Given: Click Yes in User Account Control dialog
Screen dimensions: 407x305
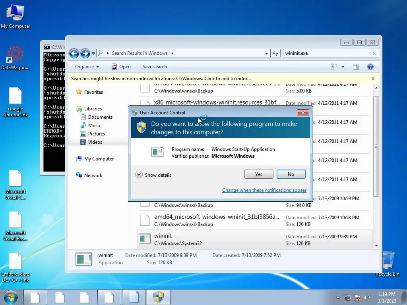Looking at the screenshot, I should [258, 174].
